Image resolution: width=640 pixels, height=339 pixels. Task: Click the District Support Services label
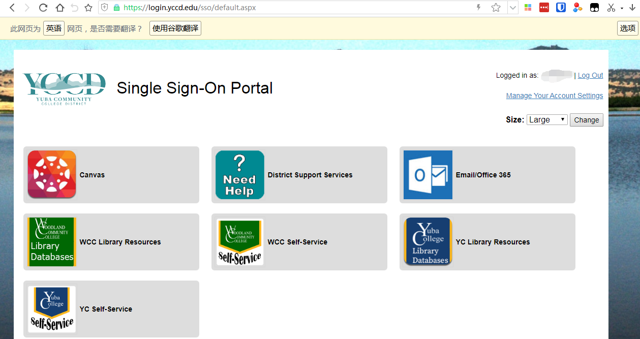tap(310, 175)
